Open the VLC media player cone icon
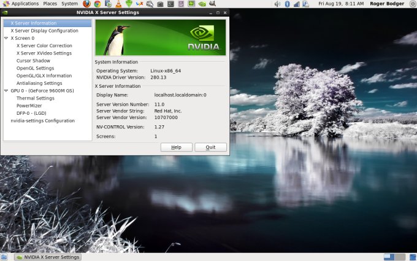This screenshot has width=417, height=261. pyautogui.click(x=118, y=4)
